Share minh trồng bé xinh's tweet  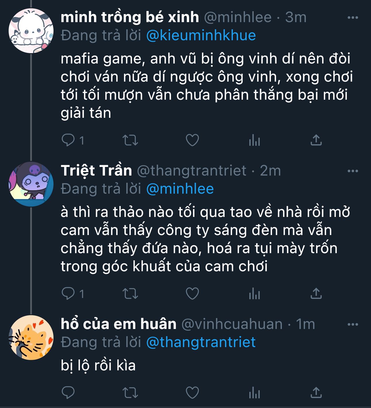(316, 140)
